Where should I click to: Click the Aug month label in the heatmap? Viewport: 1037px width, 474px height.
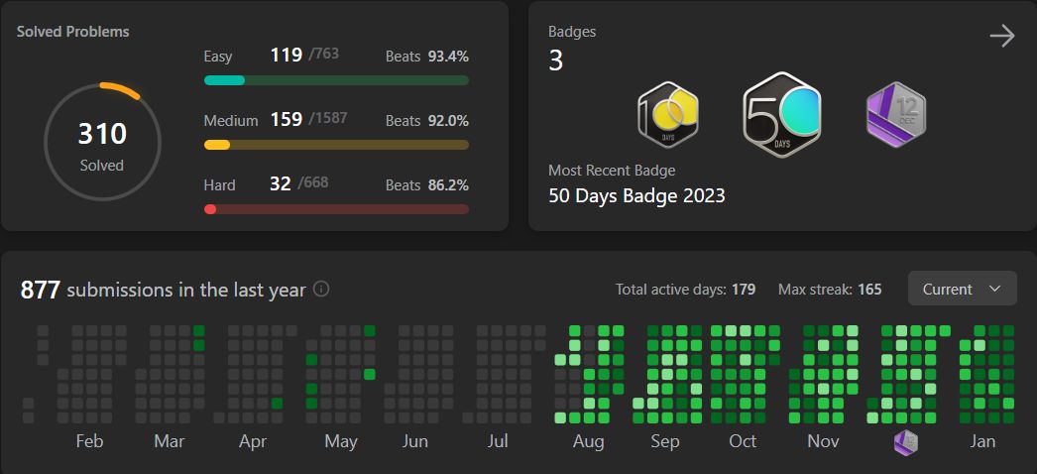pos(588,441)
